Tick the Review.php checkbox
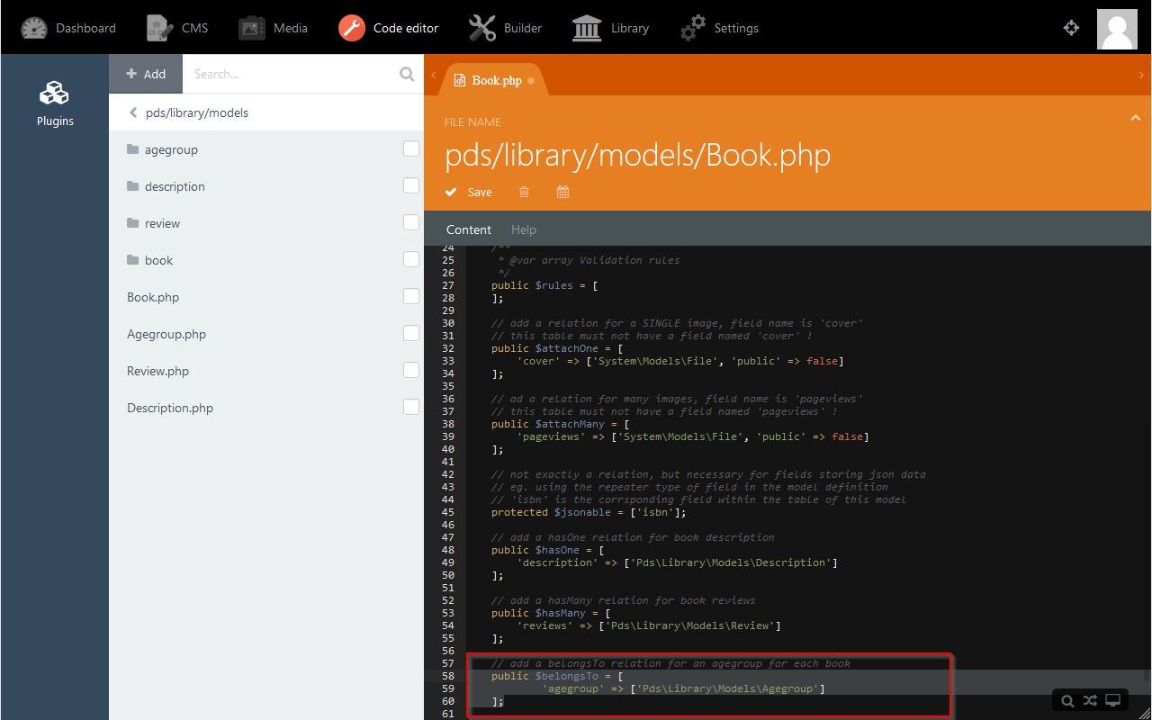 (x=411, y=371)
